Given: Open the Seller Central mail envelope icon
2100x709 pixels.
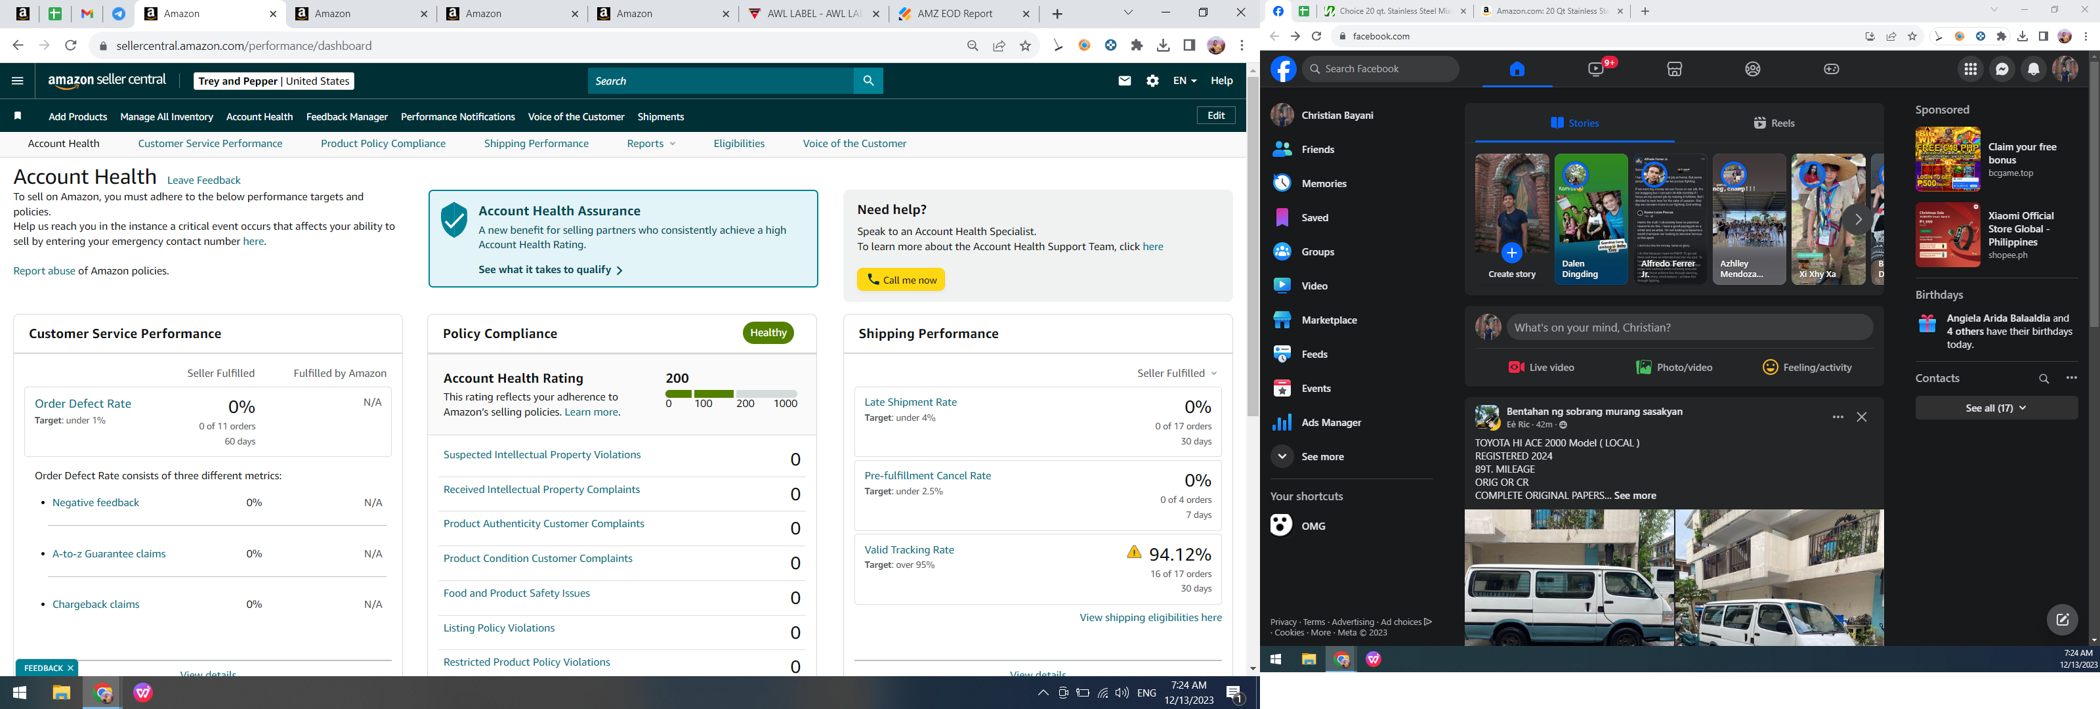Looking at the screenshot, I should coord(1124,81).
